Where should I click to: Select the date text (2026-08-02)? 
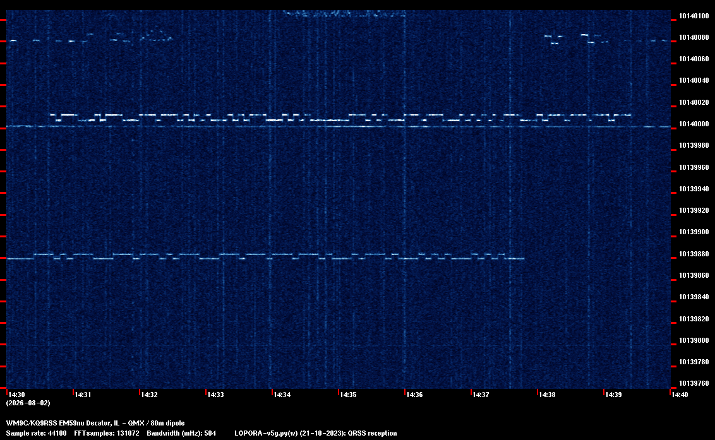pyautogui.click(x=28, y=403)
